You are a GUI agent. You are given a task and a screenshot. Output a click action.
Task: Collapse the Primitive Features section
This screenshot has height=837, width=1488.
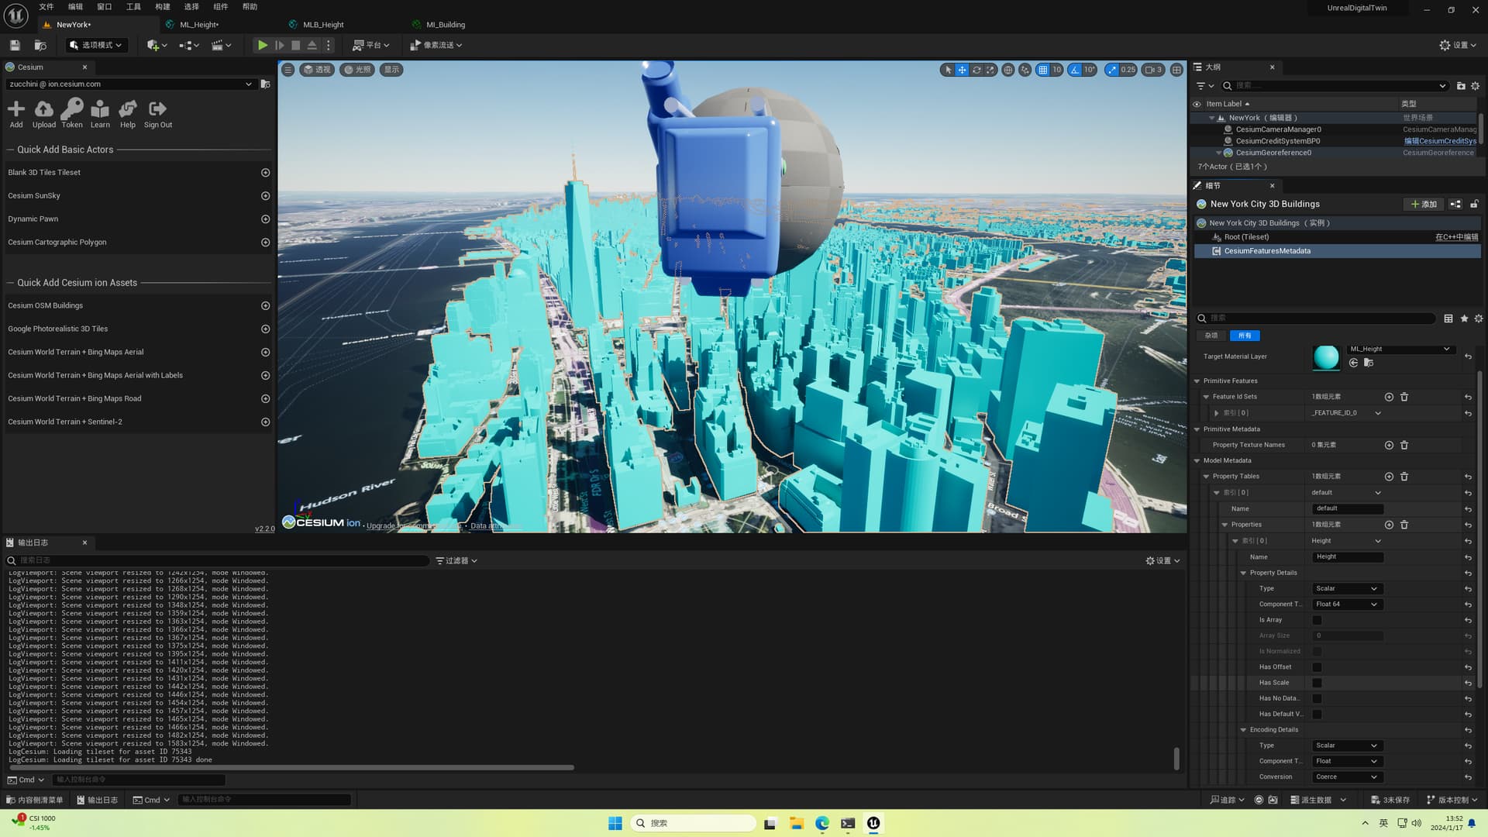point(1197,381)
